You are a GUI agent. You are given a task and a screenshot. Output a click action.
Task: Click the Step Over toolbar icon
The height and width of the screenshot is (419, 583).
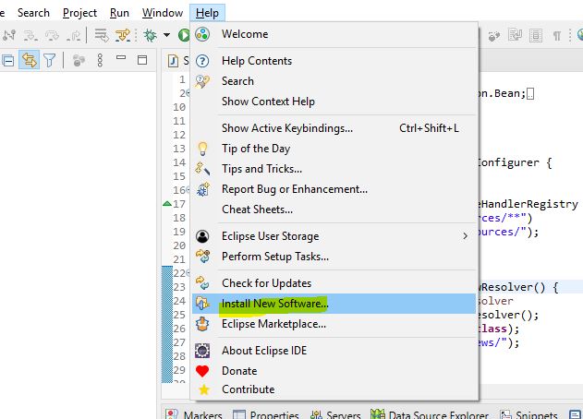(52, 35)
